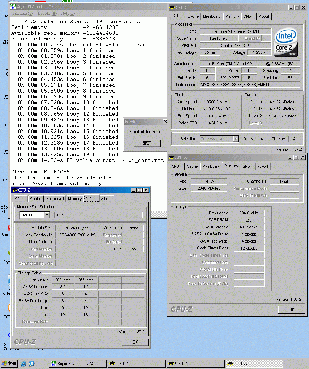
Task: Close the Finish dialog
Action: coord(165,122)
